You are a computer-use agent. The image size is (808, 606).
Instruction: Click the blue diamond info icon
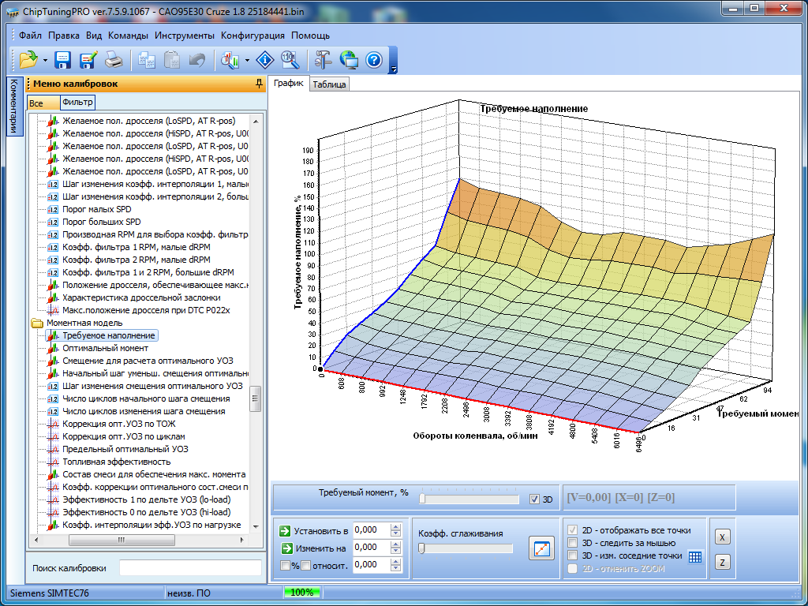[265, 59]
